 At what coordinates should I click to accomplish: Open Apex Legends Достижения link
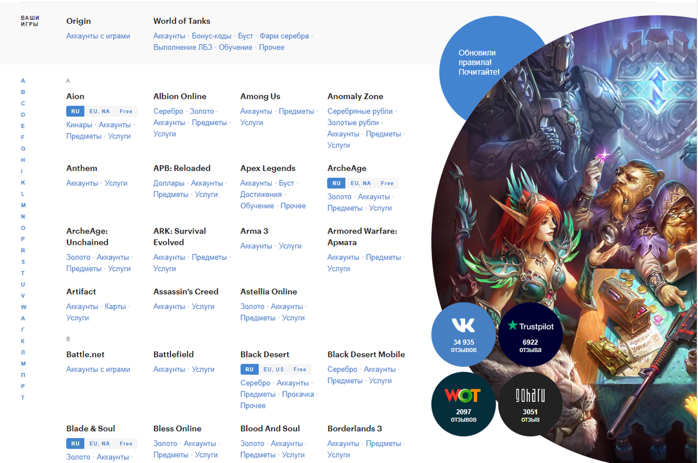[261, 195]
